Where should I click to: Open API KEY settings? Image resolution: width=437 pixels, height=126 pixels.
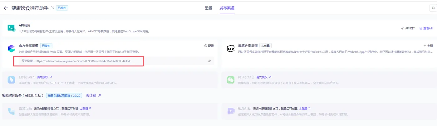(x=408, y=28)
